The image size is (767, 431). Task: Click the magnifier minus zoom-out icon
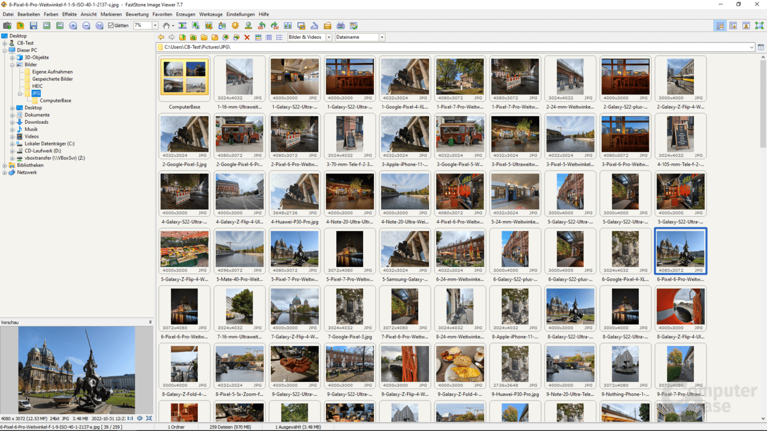(x=86, y=26)
